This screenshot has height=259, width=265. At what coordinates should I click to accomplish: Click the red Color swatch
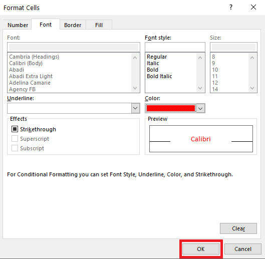(x=171, y=108)
